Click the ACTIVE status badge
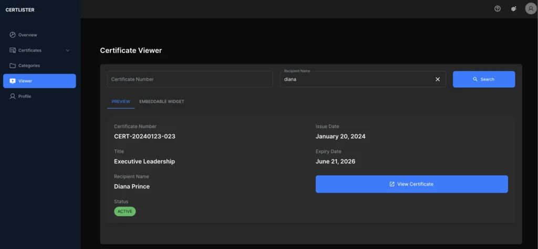This screenshot has height=249, width=538. click(125, 212)
